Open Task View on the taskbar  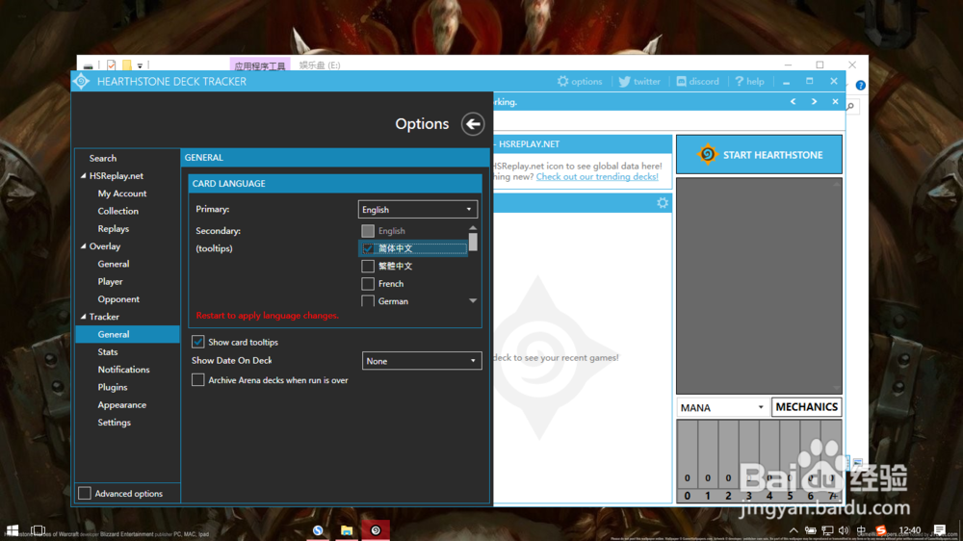coord(39,530)
